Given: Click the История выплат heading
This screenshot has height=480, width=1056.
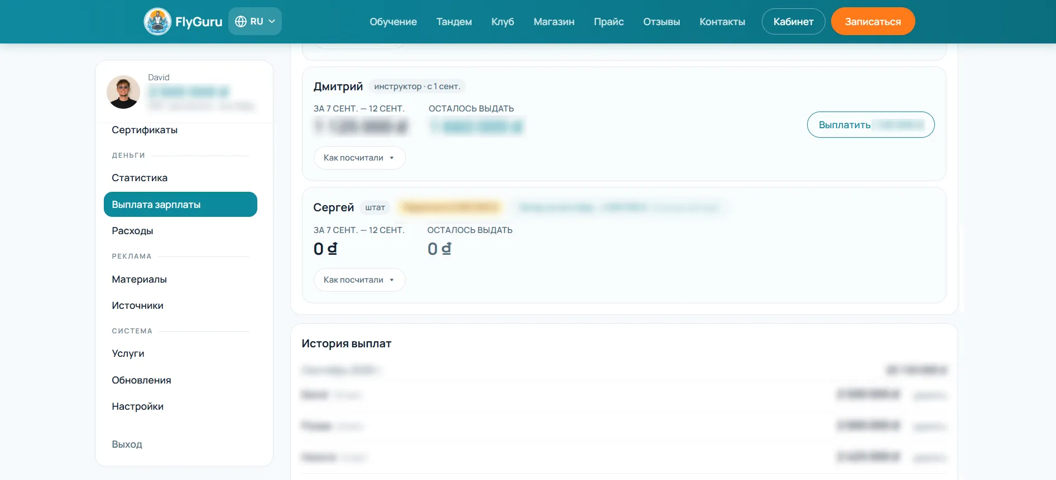Looking at the screenshot, I should click(x=347, y=343).
